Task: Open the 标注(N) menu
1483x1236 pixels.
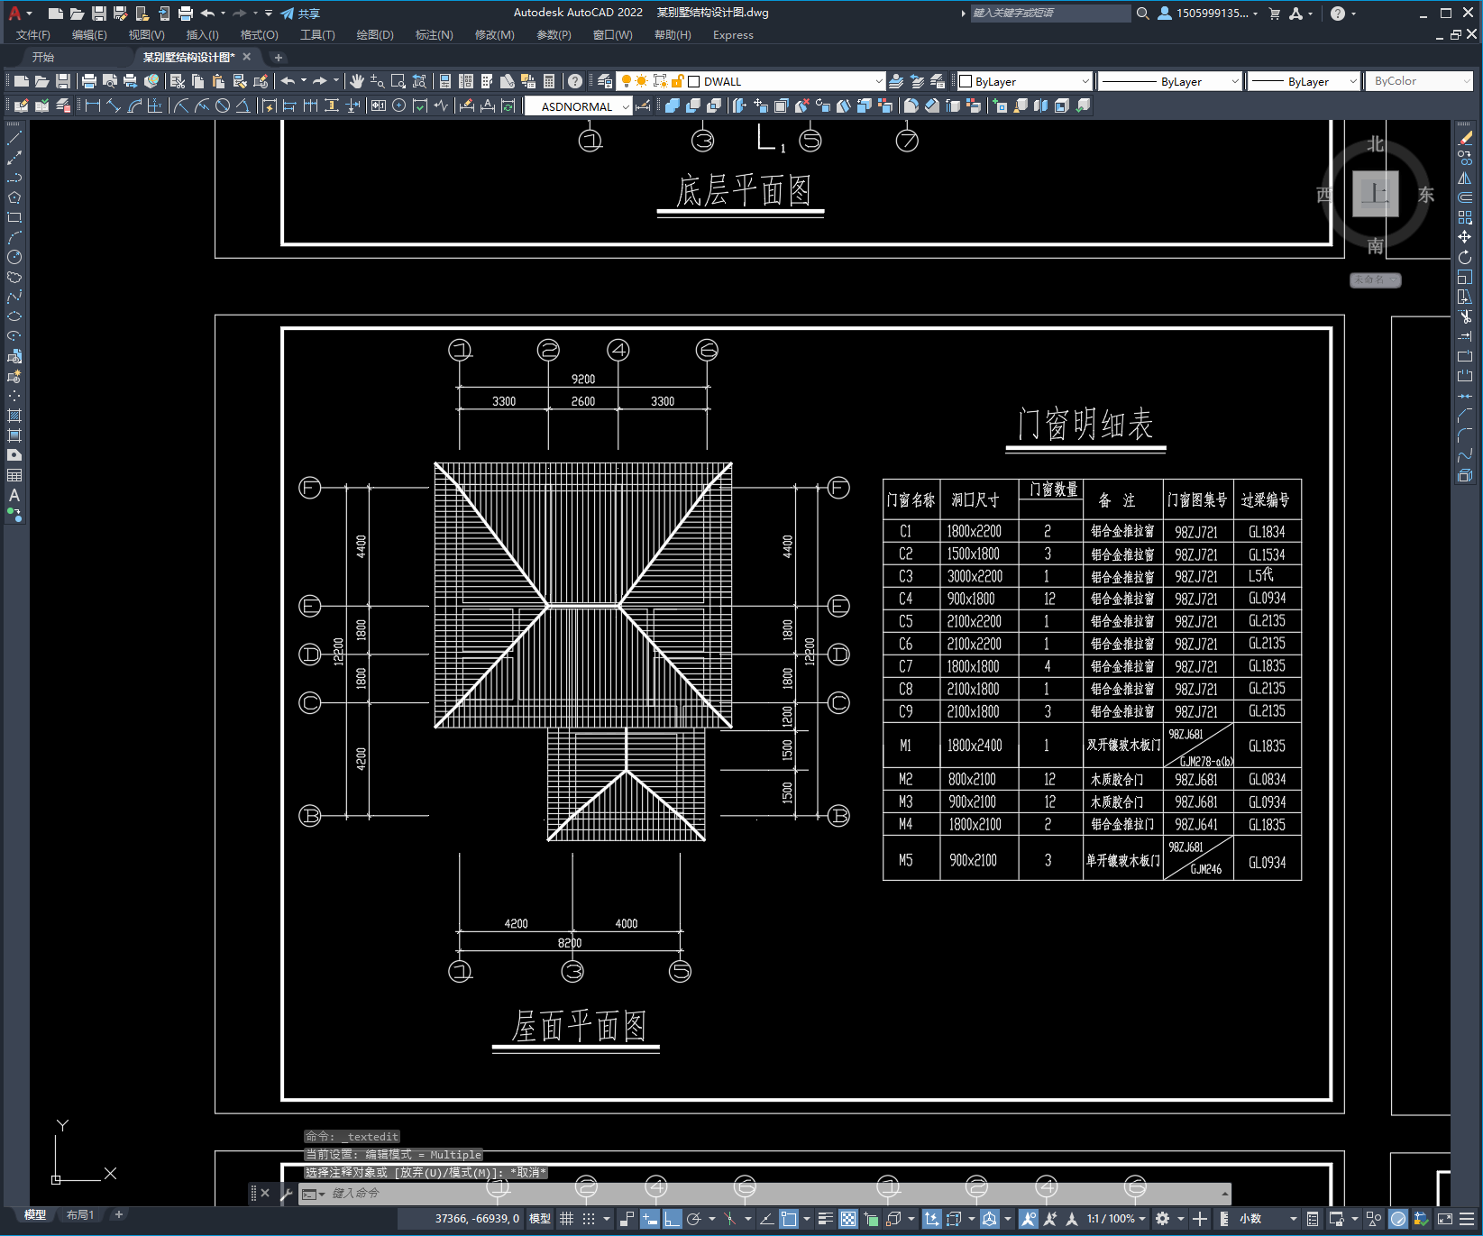Action: pyautogui.click(x=434, y=35)
